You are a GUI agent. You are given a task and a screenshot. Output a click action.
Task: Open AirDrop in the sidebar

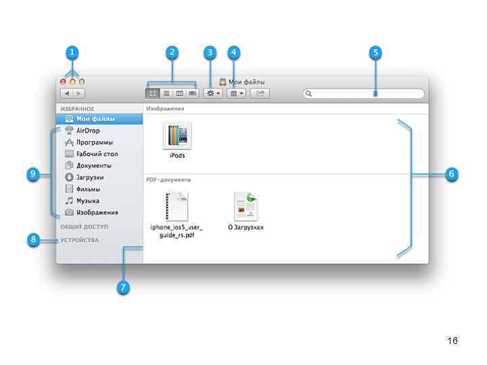(99, 130)
